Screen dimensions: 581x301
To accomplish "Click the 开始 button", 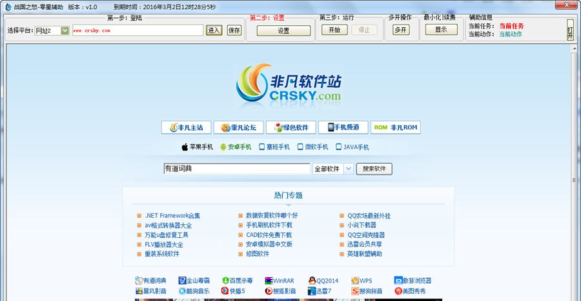I will (334, 30).
